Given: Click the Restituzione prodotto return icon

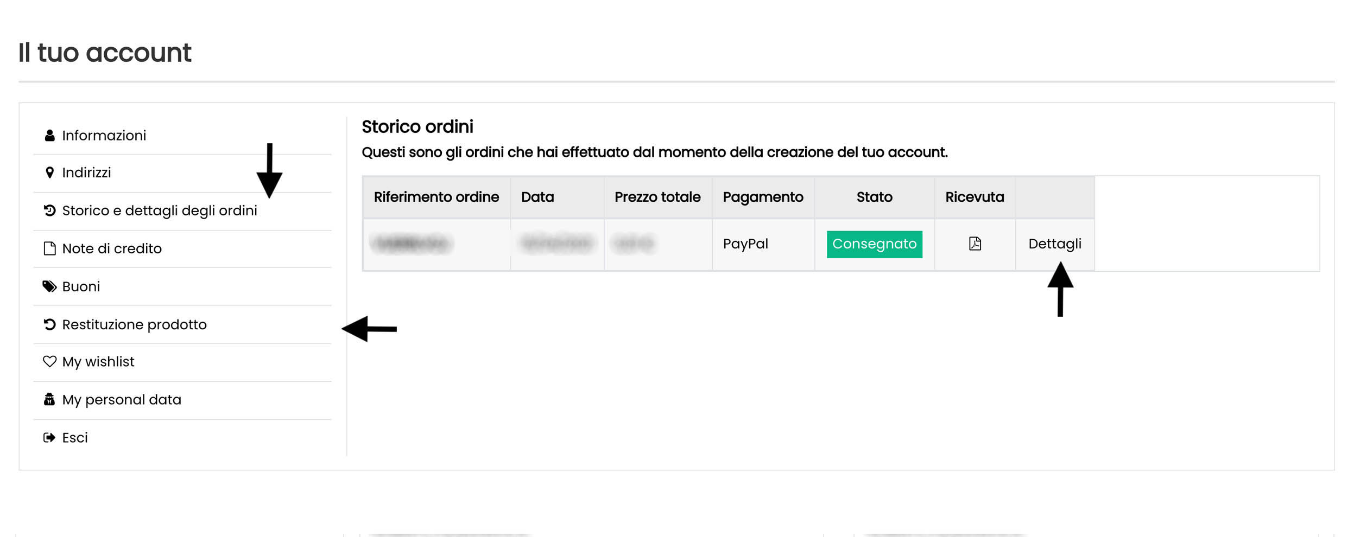Looking at the screenshot, I should pos(49,324).
